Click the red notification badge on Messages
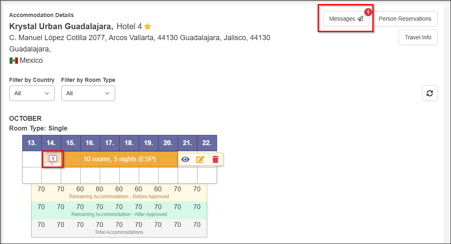 click(x=368, y=12)
